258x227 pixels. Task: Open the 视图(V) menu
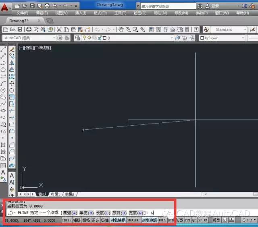(x=61, y=13)
